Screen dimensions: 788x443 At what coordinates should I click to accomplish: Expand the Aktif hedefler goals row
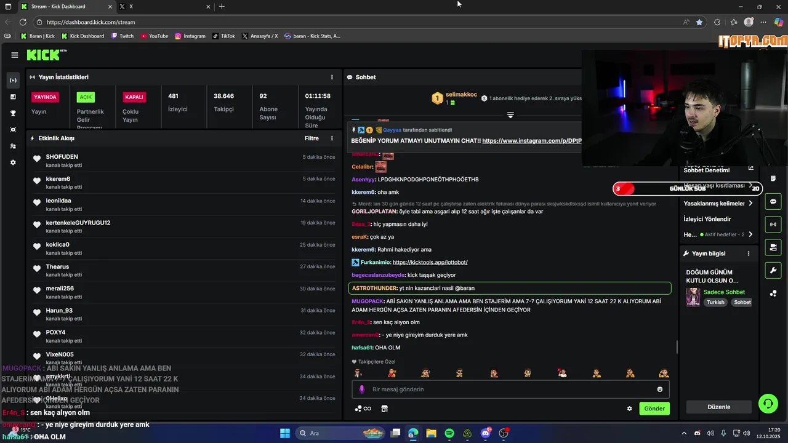coord(718,234)
